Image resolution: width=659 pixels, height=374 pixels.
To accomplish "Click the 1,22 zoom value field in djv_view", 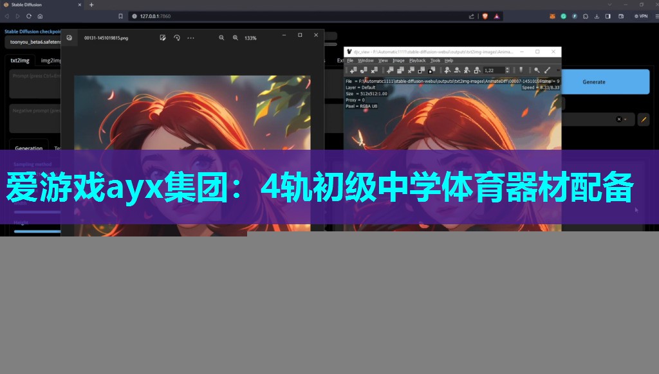I will pyautogui.click(x=494, y=70).
